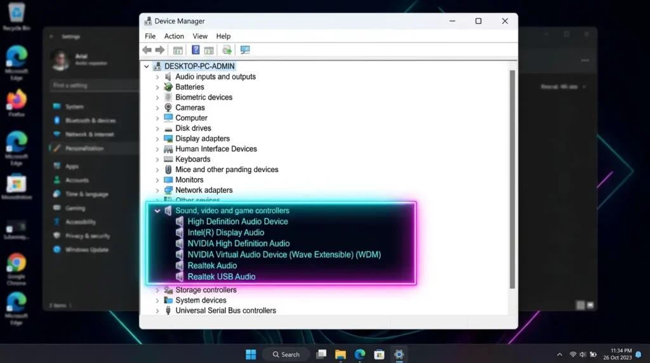Collapse the DESKTOP-PC-ADMIN root node
Viewport: 650px width, 363px height.
(147, 66)
